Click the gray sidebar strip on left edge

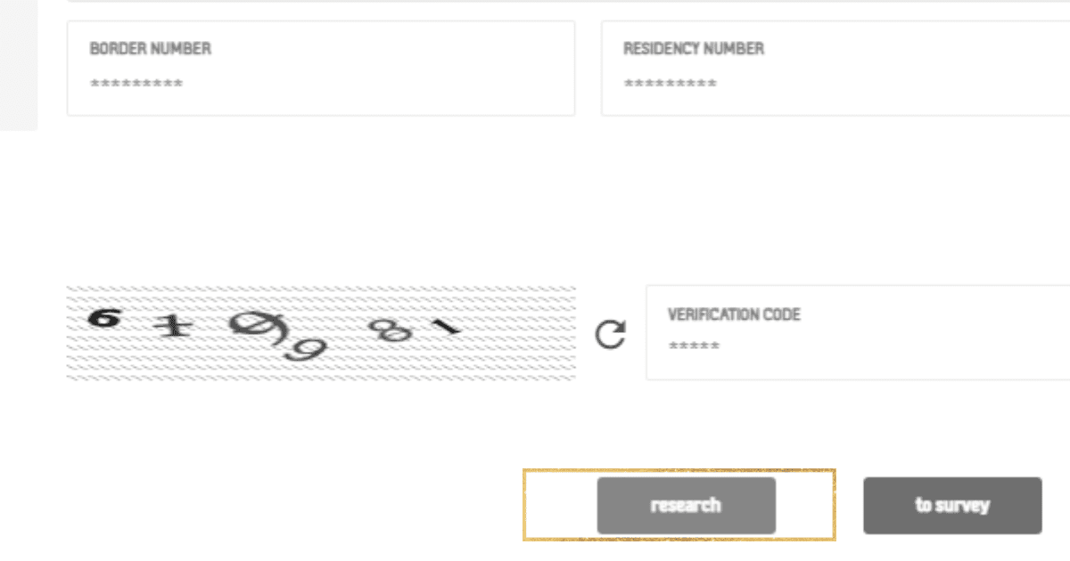(x=18, y=64)
